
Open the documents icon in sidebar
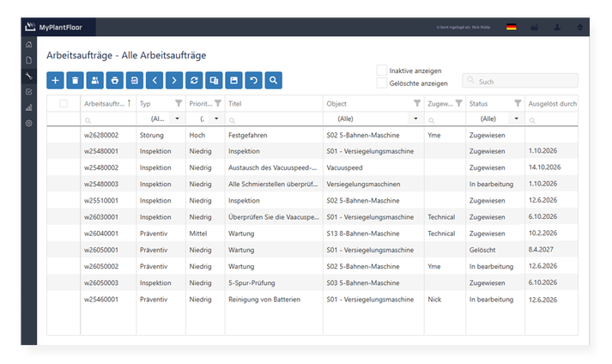click(29, 60)
